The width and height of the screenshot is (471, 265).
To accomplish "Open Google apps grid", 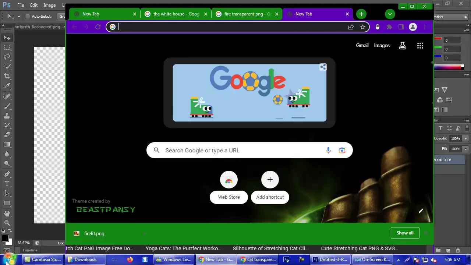I will click(x=420, y=46).
